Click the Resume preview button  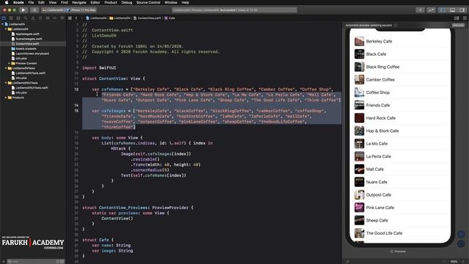tap(458, 25)
